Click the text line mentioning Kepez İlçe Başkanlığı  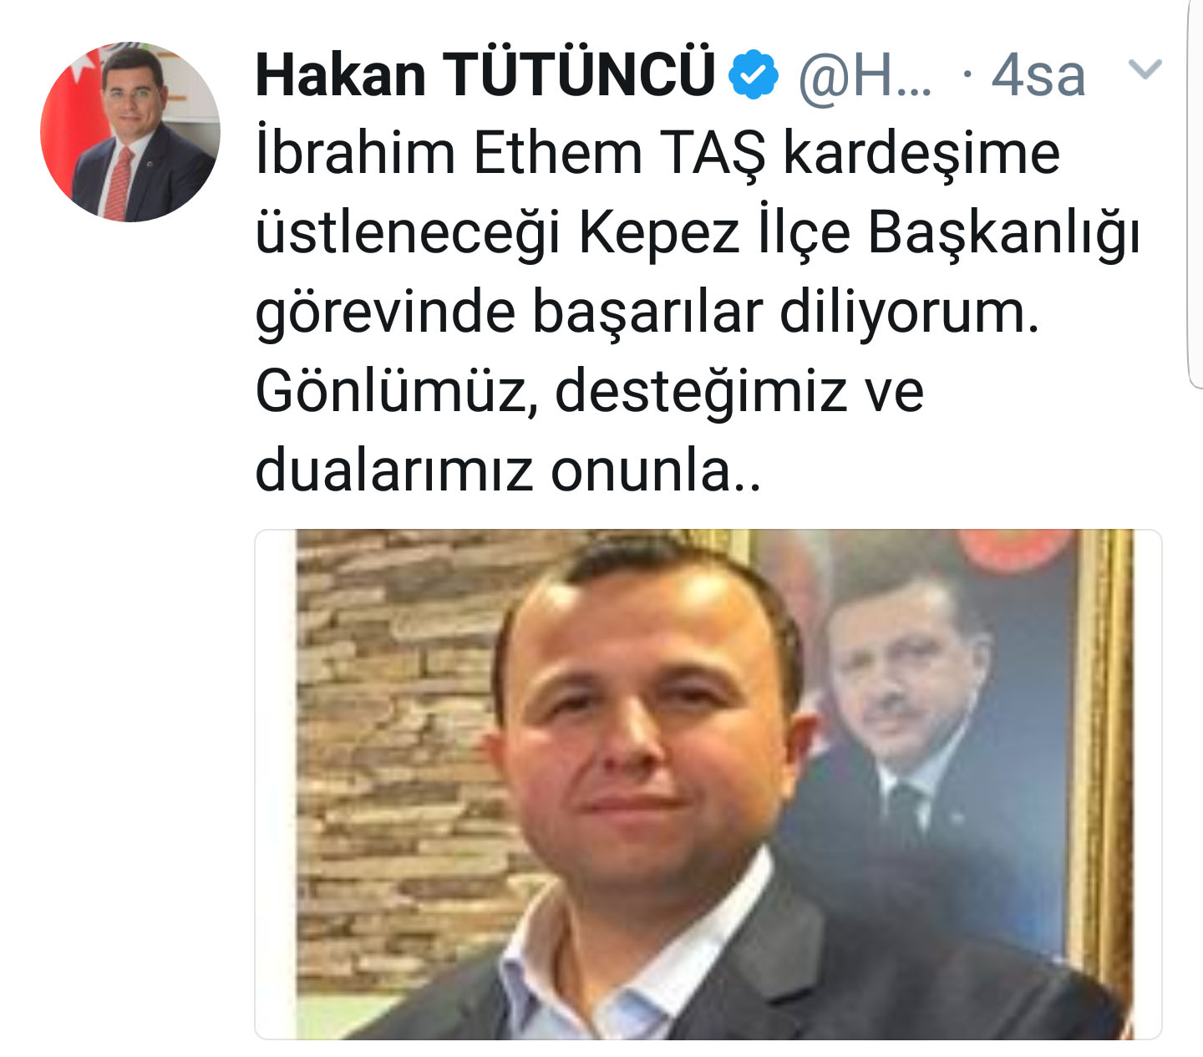698,234
